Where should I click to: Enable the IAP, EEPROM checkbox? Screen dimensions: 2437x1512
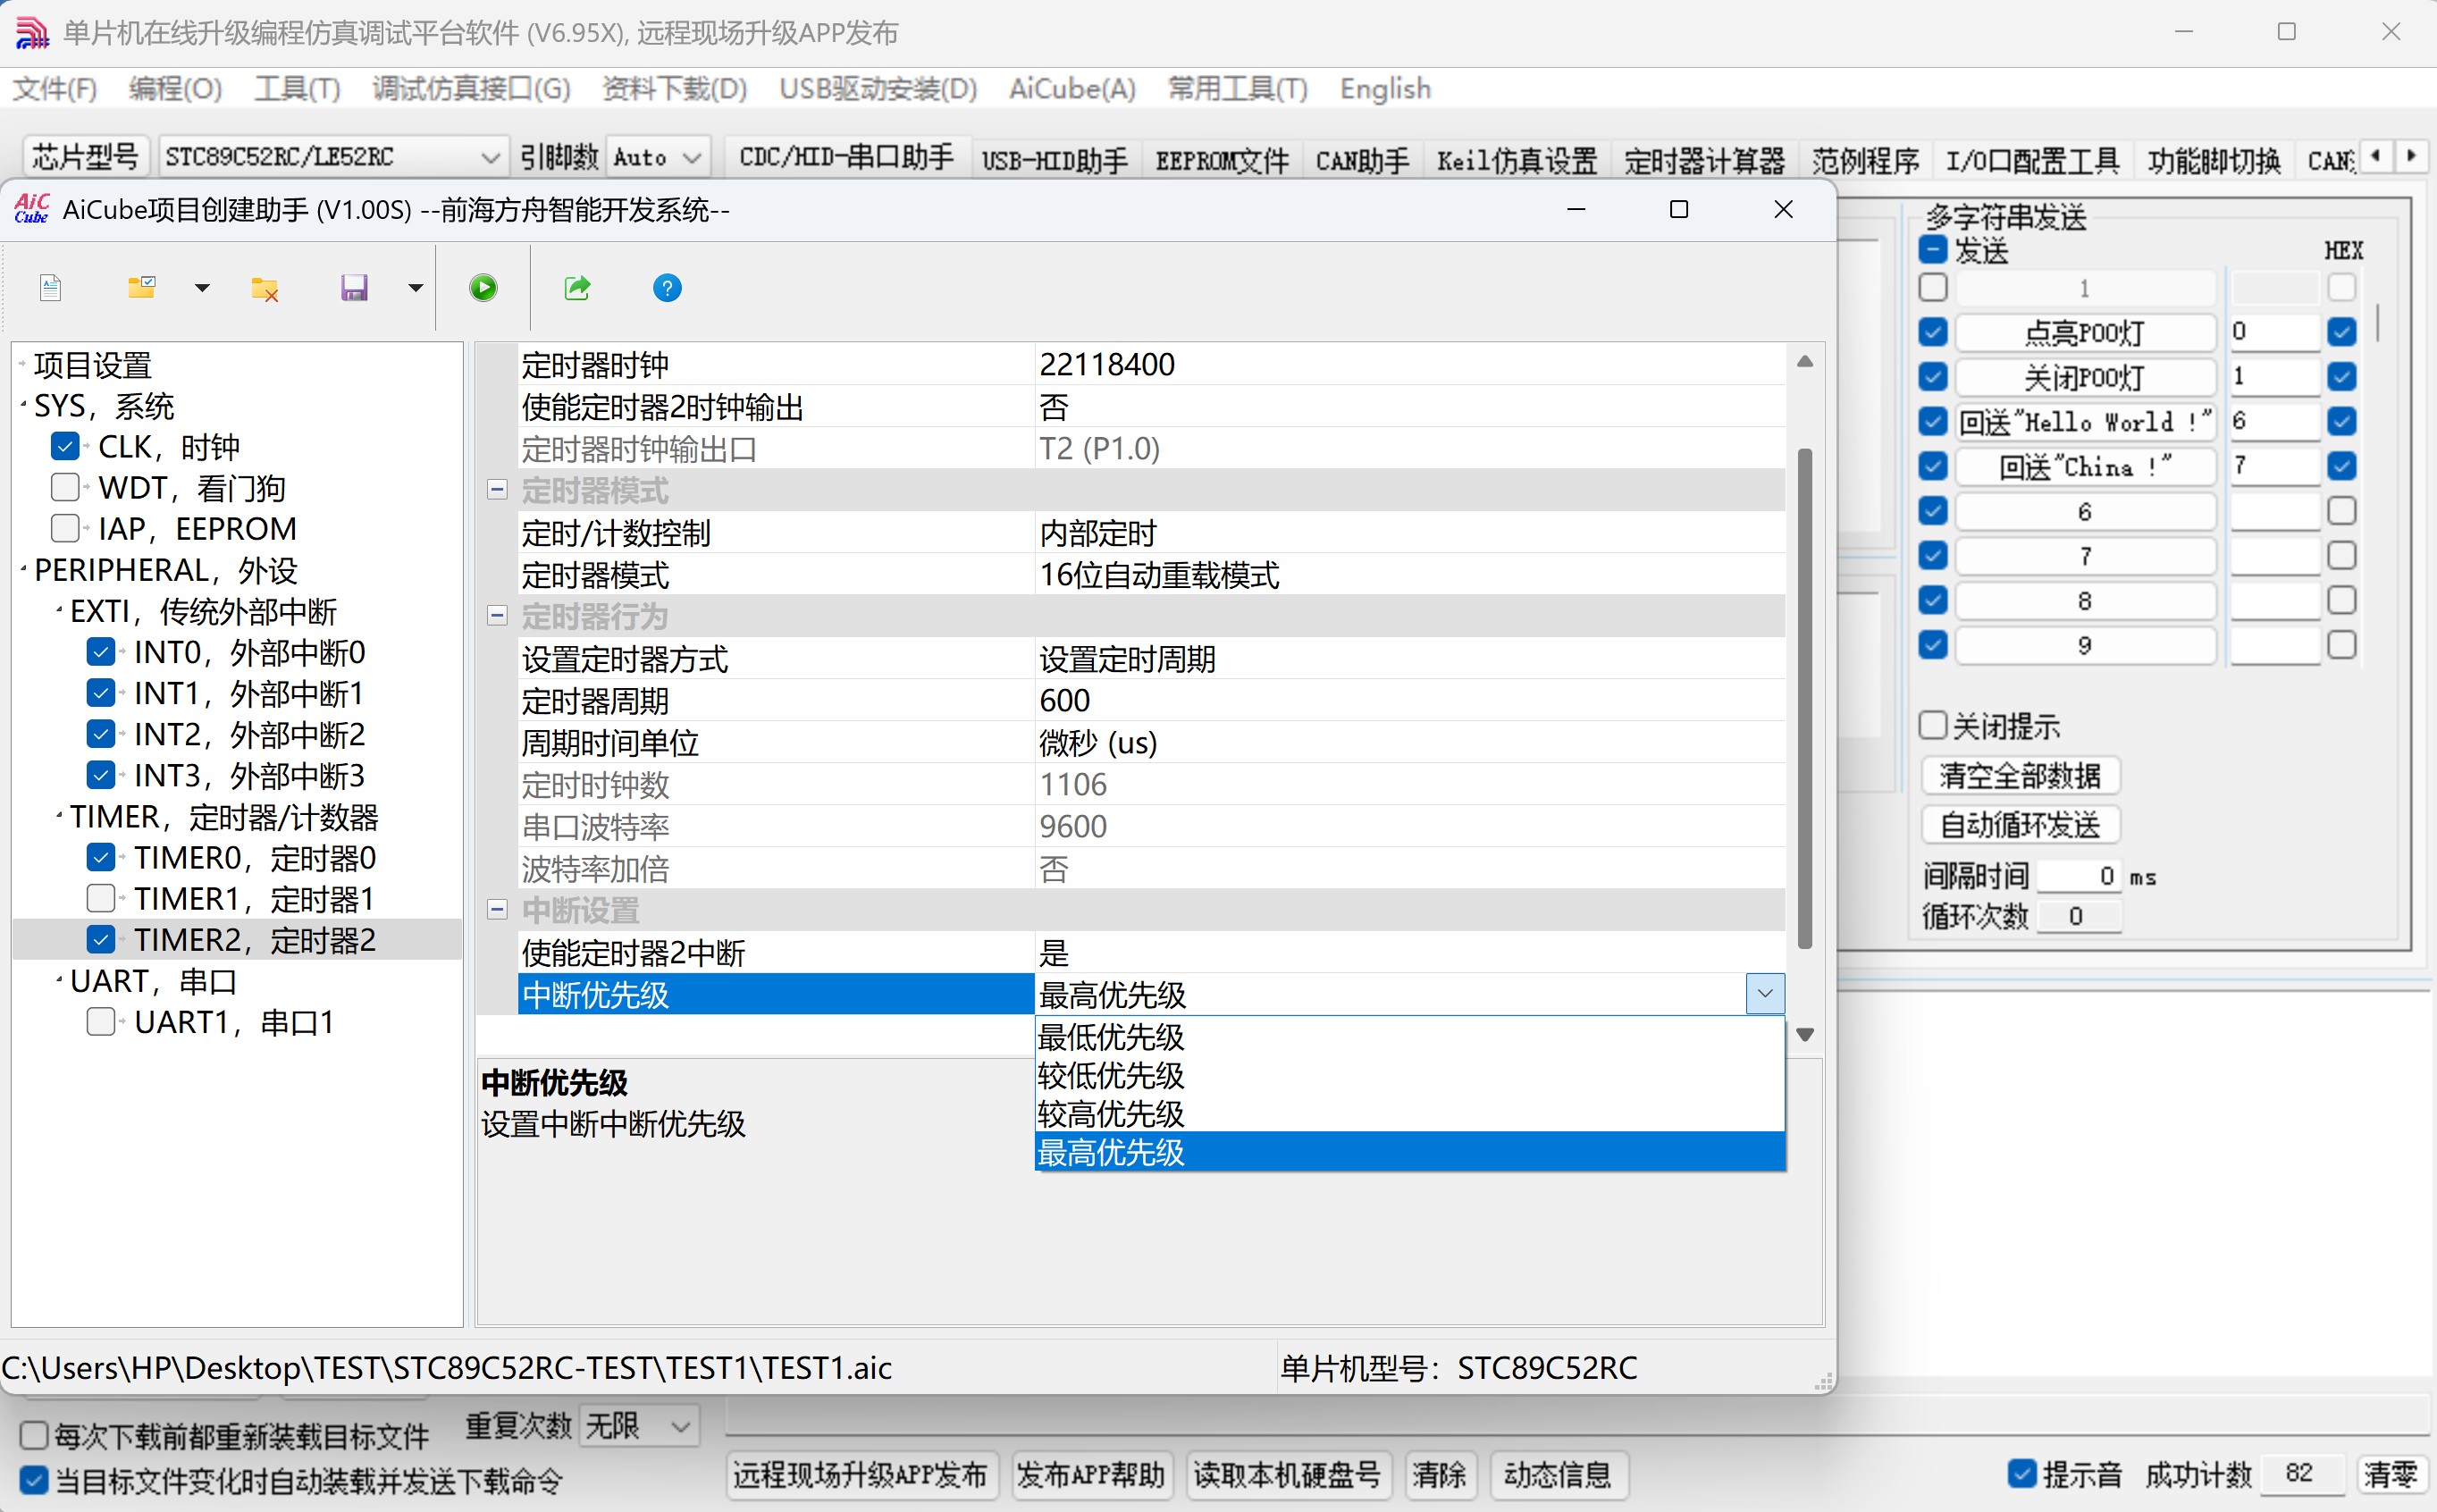click(x=65, y=528)
